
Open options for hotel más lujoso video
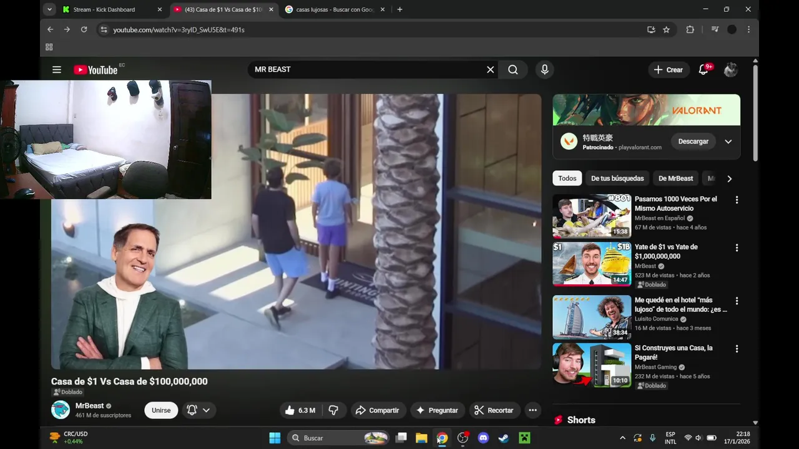click(x=737, y=301)
